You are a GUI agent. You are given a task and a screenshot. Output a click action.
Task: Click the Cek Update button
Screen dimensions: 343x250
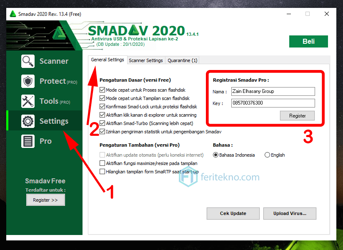pos(233,213)
